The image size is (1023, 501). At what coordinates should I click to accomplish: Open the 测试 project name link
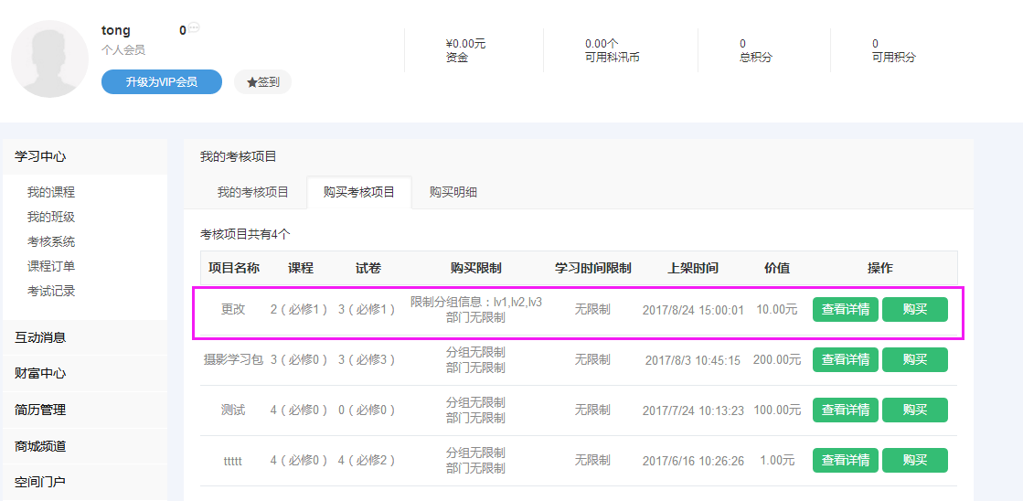tap(233, 410)
